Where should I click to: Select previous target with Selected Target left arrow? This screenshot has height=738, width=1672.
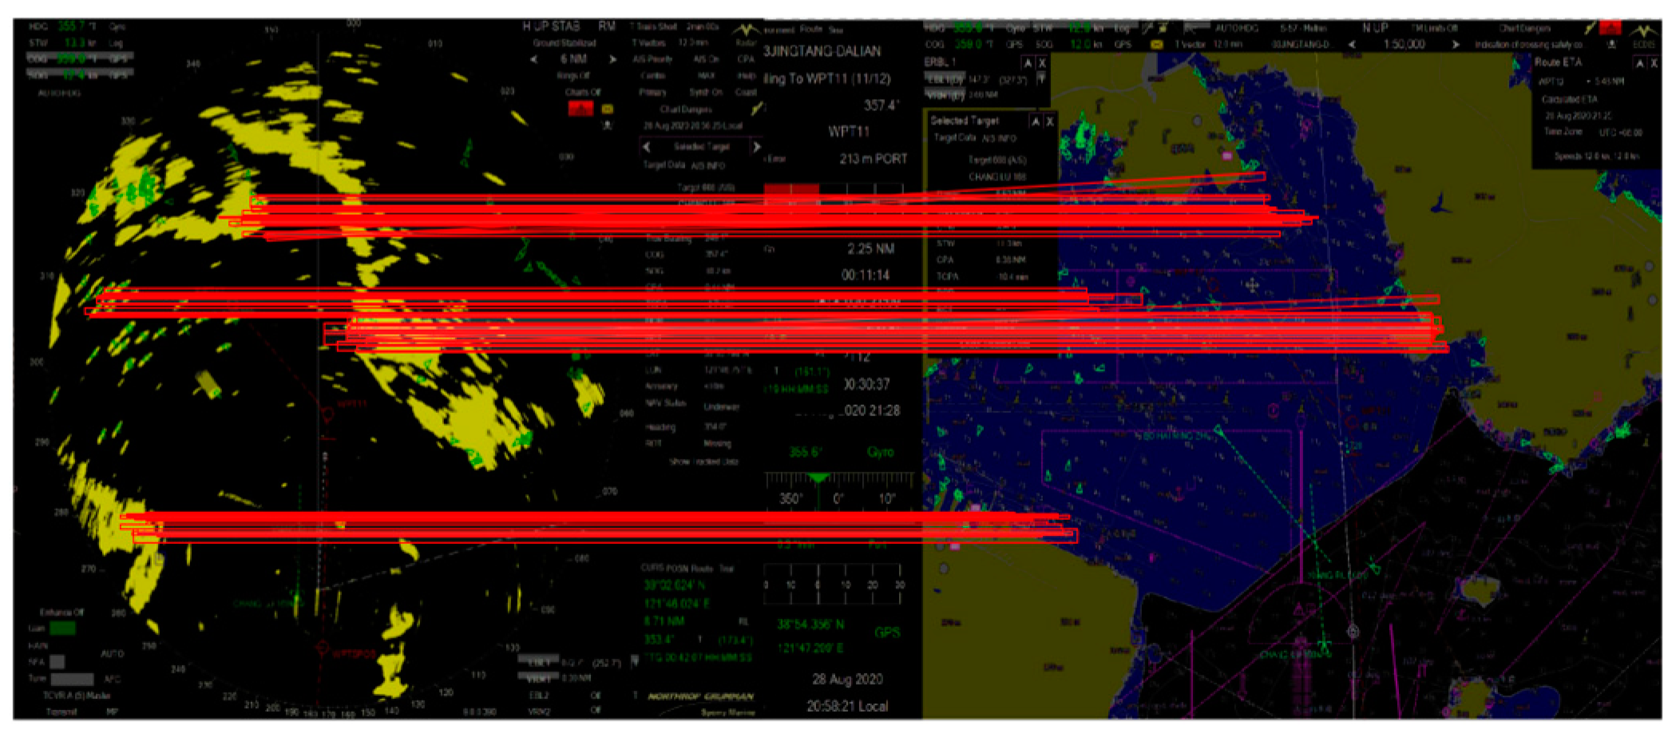(x=647, y=146)
